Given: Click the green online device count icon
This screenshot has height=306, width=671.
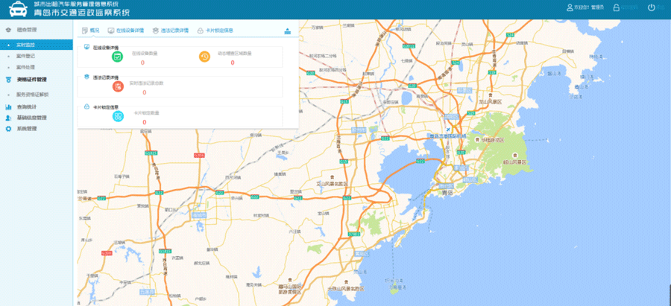Looking at the screenshot, I should click(x=117, y=57).
